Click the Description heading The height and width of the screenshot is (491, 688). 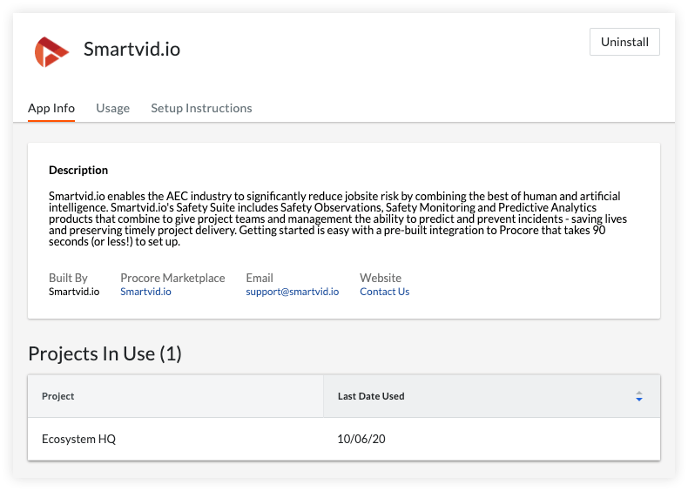click(x=78, y=170)
